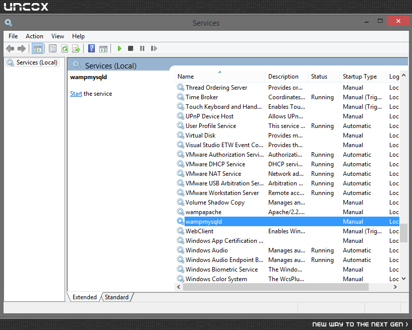This screenshot has width=412, height=330.
Task: Open Properties toolbar icon
Action: coord(53,48)
